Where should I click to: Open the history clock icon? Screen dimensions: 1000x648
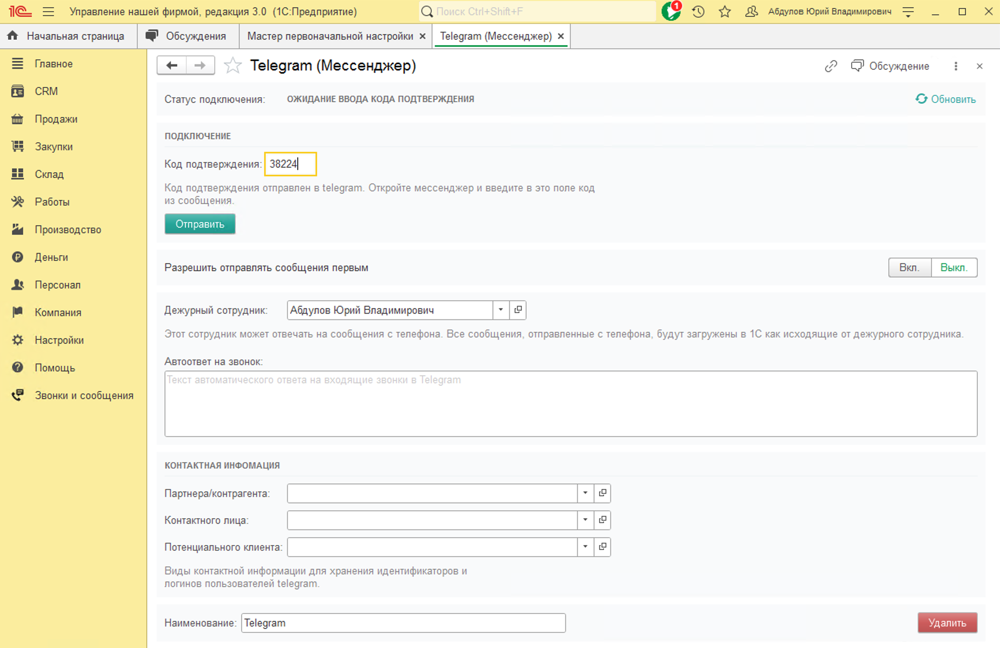(x=698, y=11)
